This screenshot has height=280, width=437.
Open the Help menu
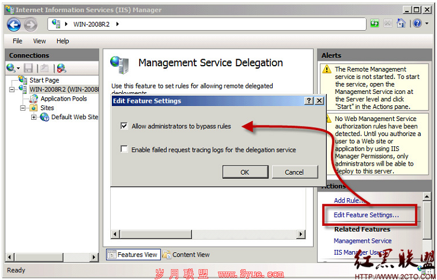click(x=63, y=41)
